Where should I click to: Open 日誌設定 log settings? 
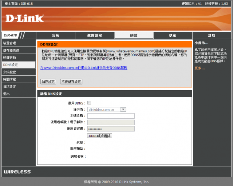[x=19, y=87]
